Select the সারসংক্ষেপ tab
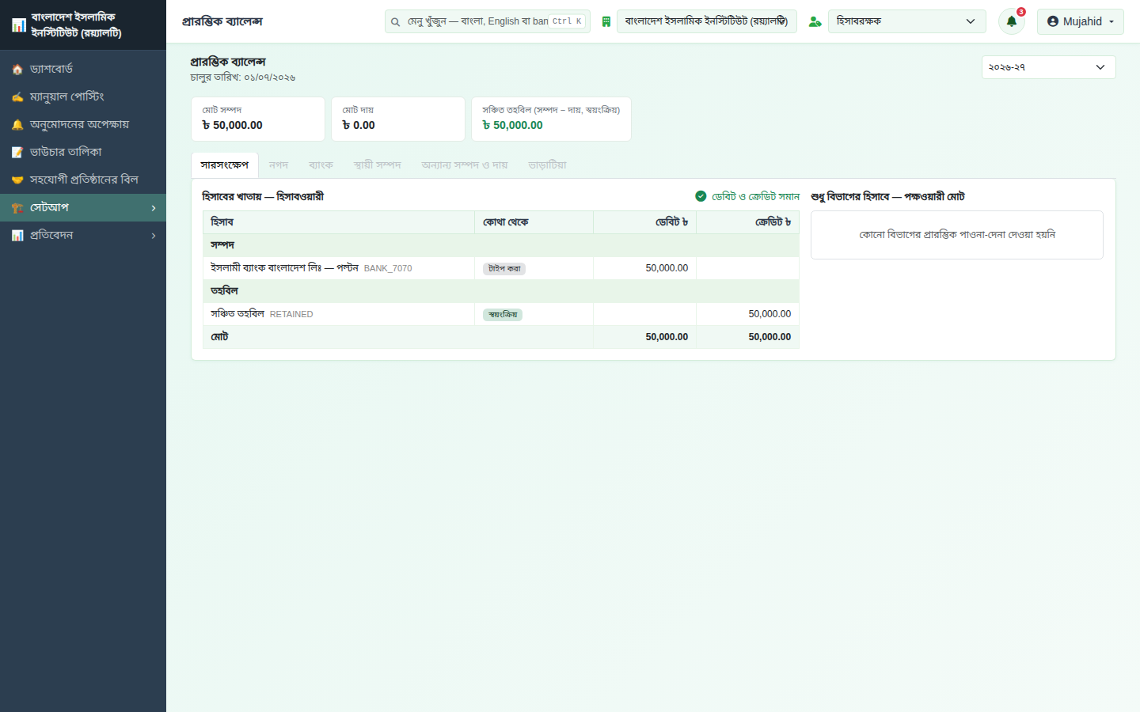1140x712 pixels. coord(225,165)
